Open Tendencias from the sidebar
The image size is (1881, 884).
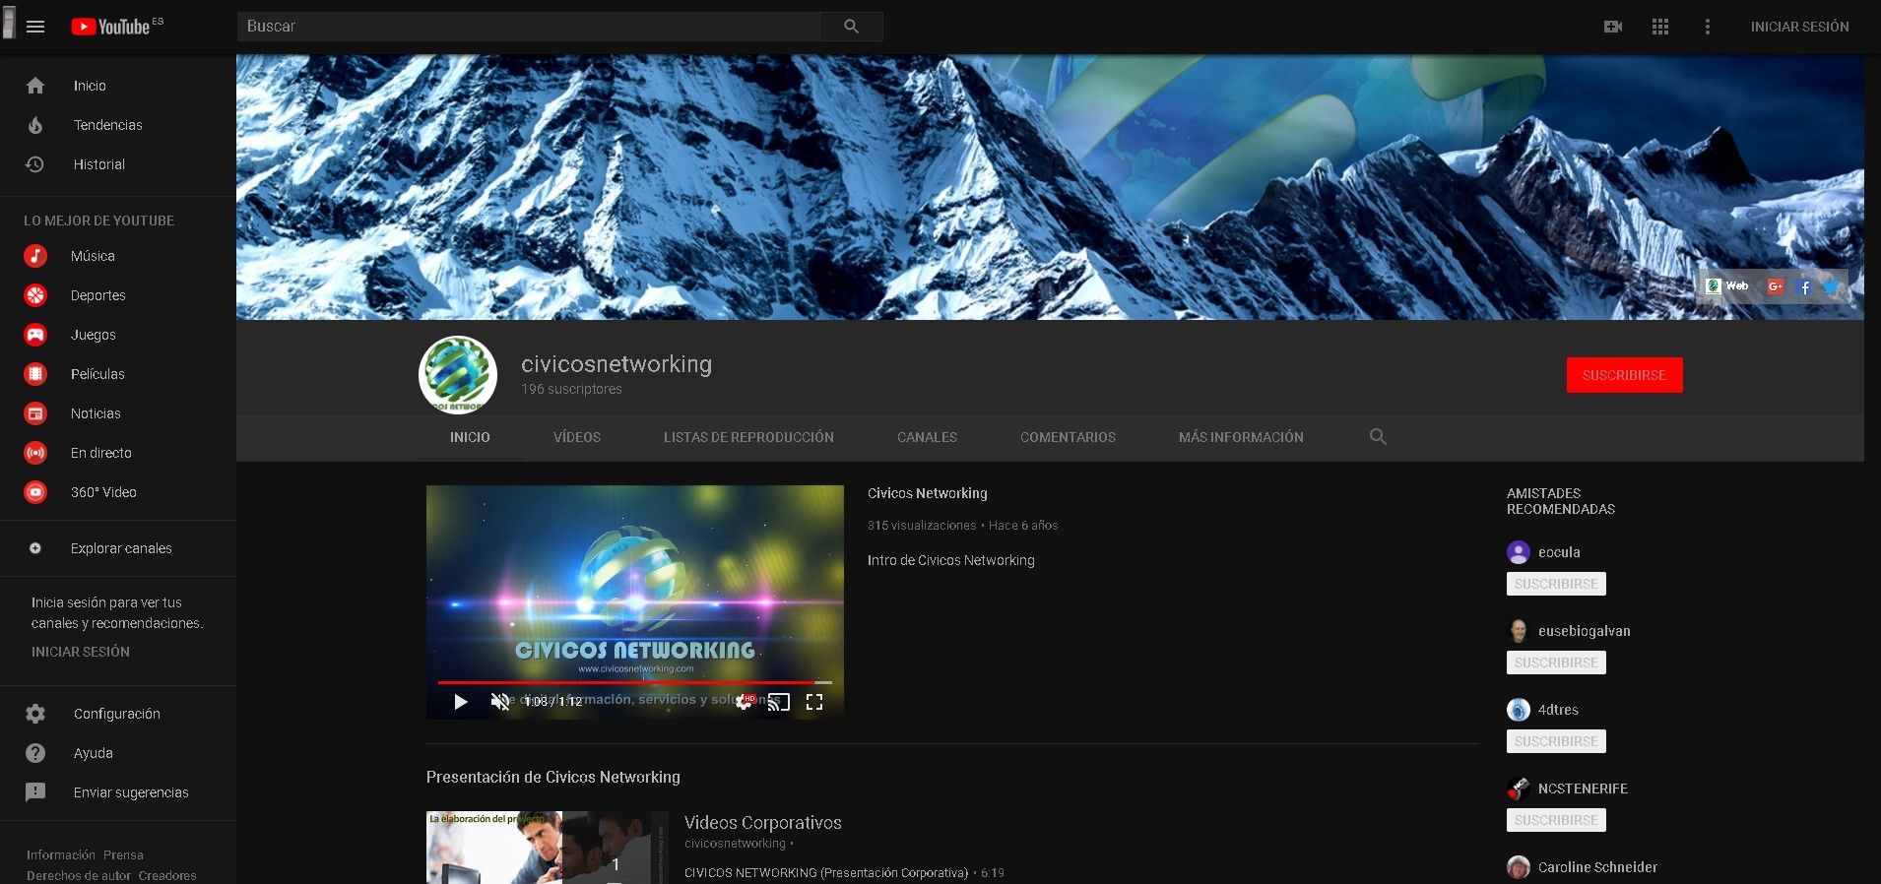click(118, 125)
